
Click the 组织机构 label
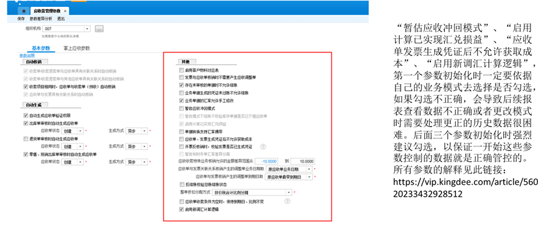[x=33, y=29]
